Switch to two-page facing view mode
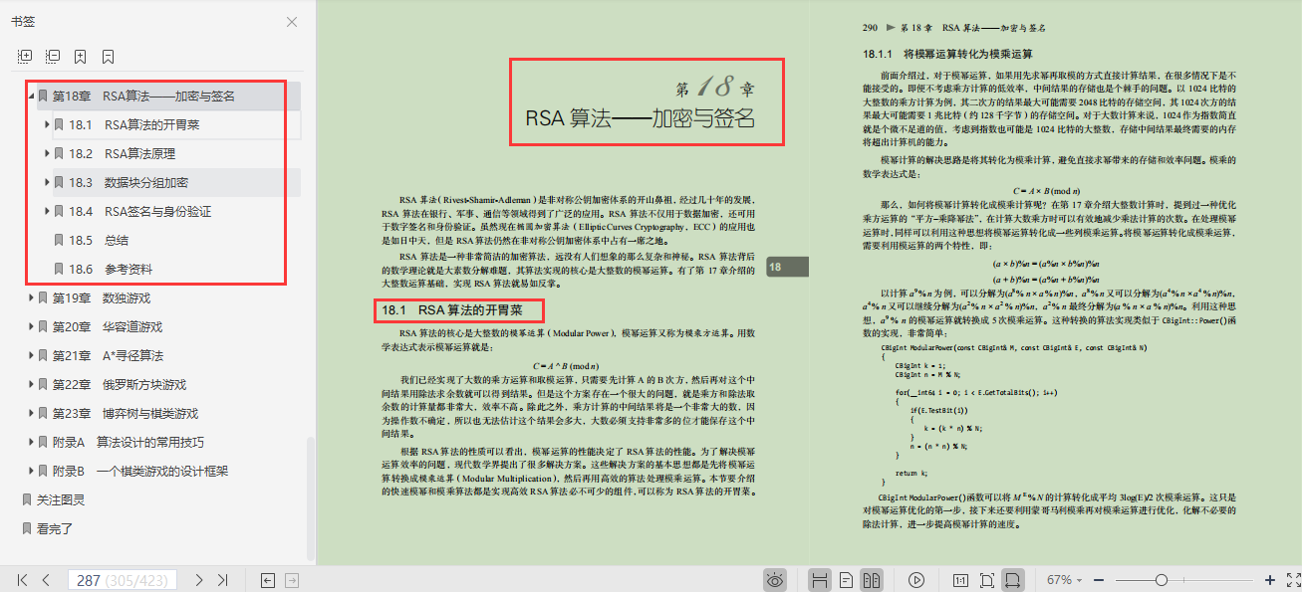The height and width of the screenshot is (592, 1302). 873,579
